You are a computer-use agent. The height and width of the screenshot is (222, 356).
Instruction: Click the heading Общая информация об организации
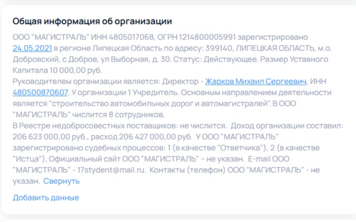coord(92,21)
